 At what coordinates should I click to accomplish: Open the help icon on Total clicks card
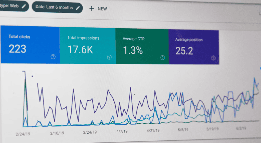point(53,57)
